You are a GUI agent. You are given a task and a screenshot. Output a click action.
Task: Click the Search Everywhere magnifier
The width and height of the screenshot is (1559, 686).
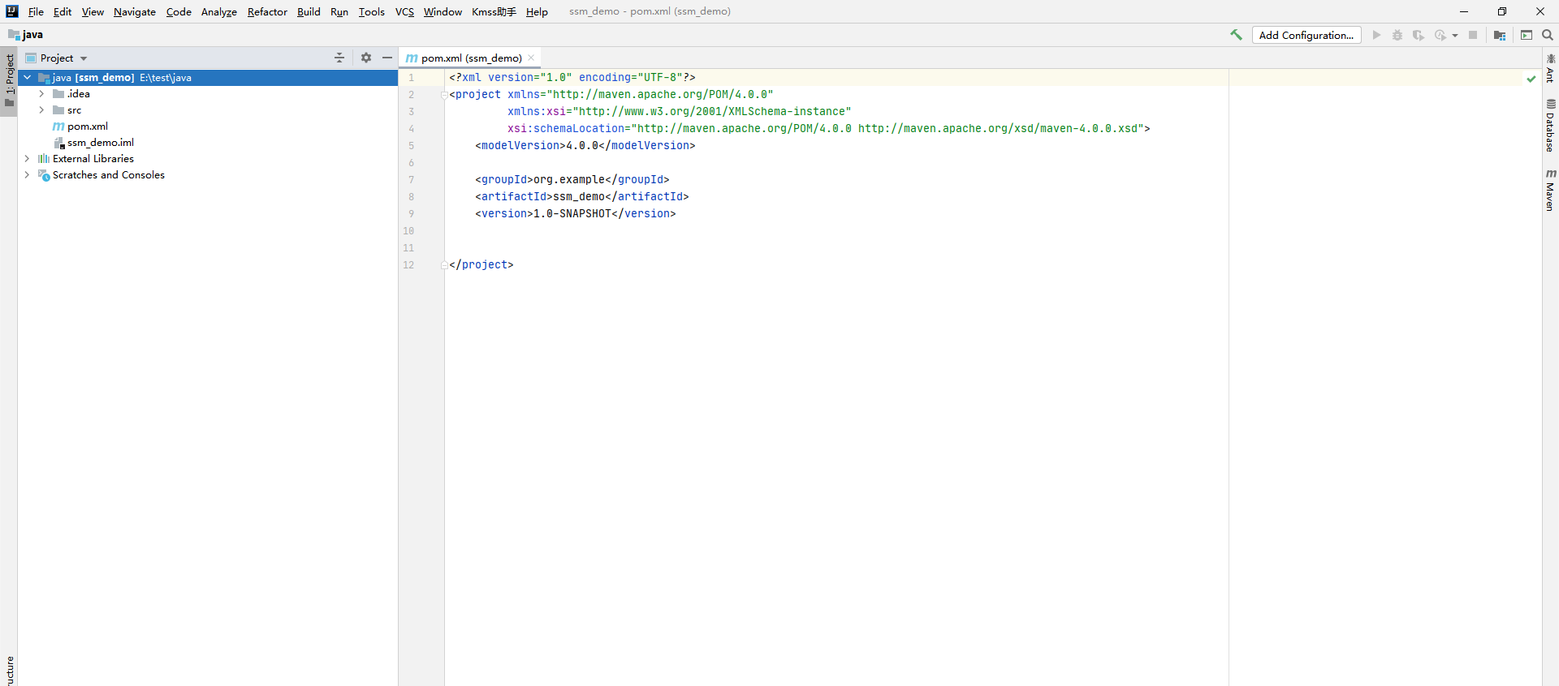tap(1548, 35)
